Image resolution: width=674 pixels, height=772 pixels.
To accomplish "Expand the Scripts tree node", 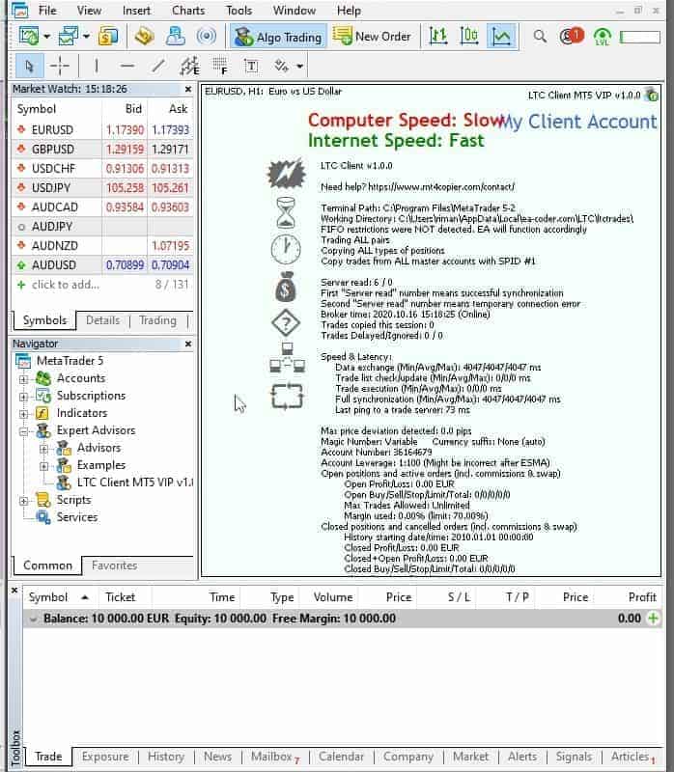I will tap(23, 501).
